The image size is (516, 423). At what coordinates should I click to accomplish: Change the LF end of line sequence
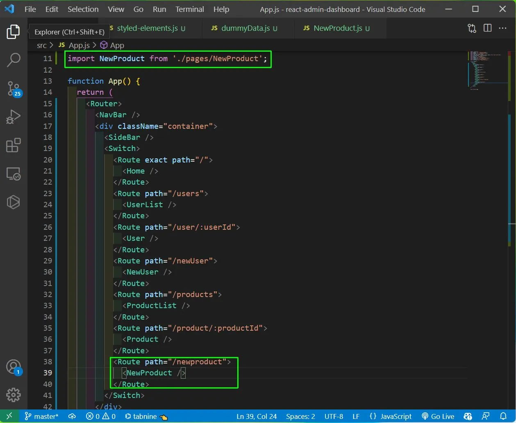click(x=356, y=416)
